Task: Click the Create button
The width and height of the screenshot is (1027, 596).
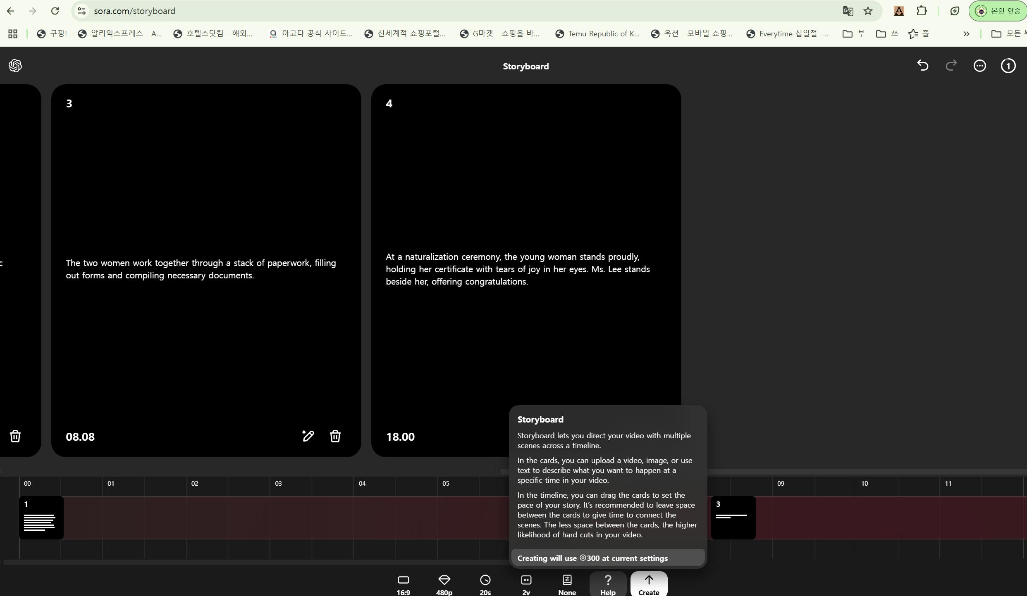Action: tap(649, 584)
